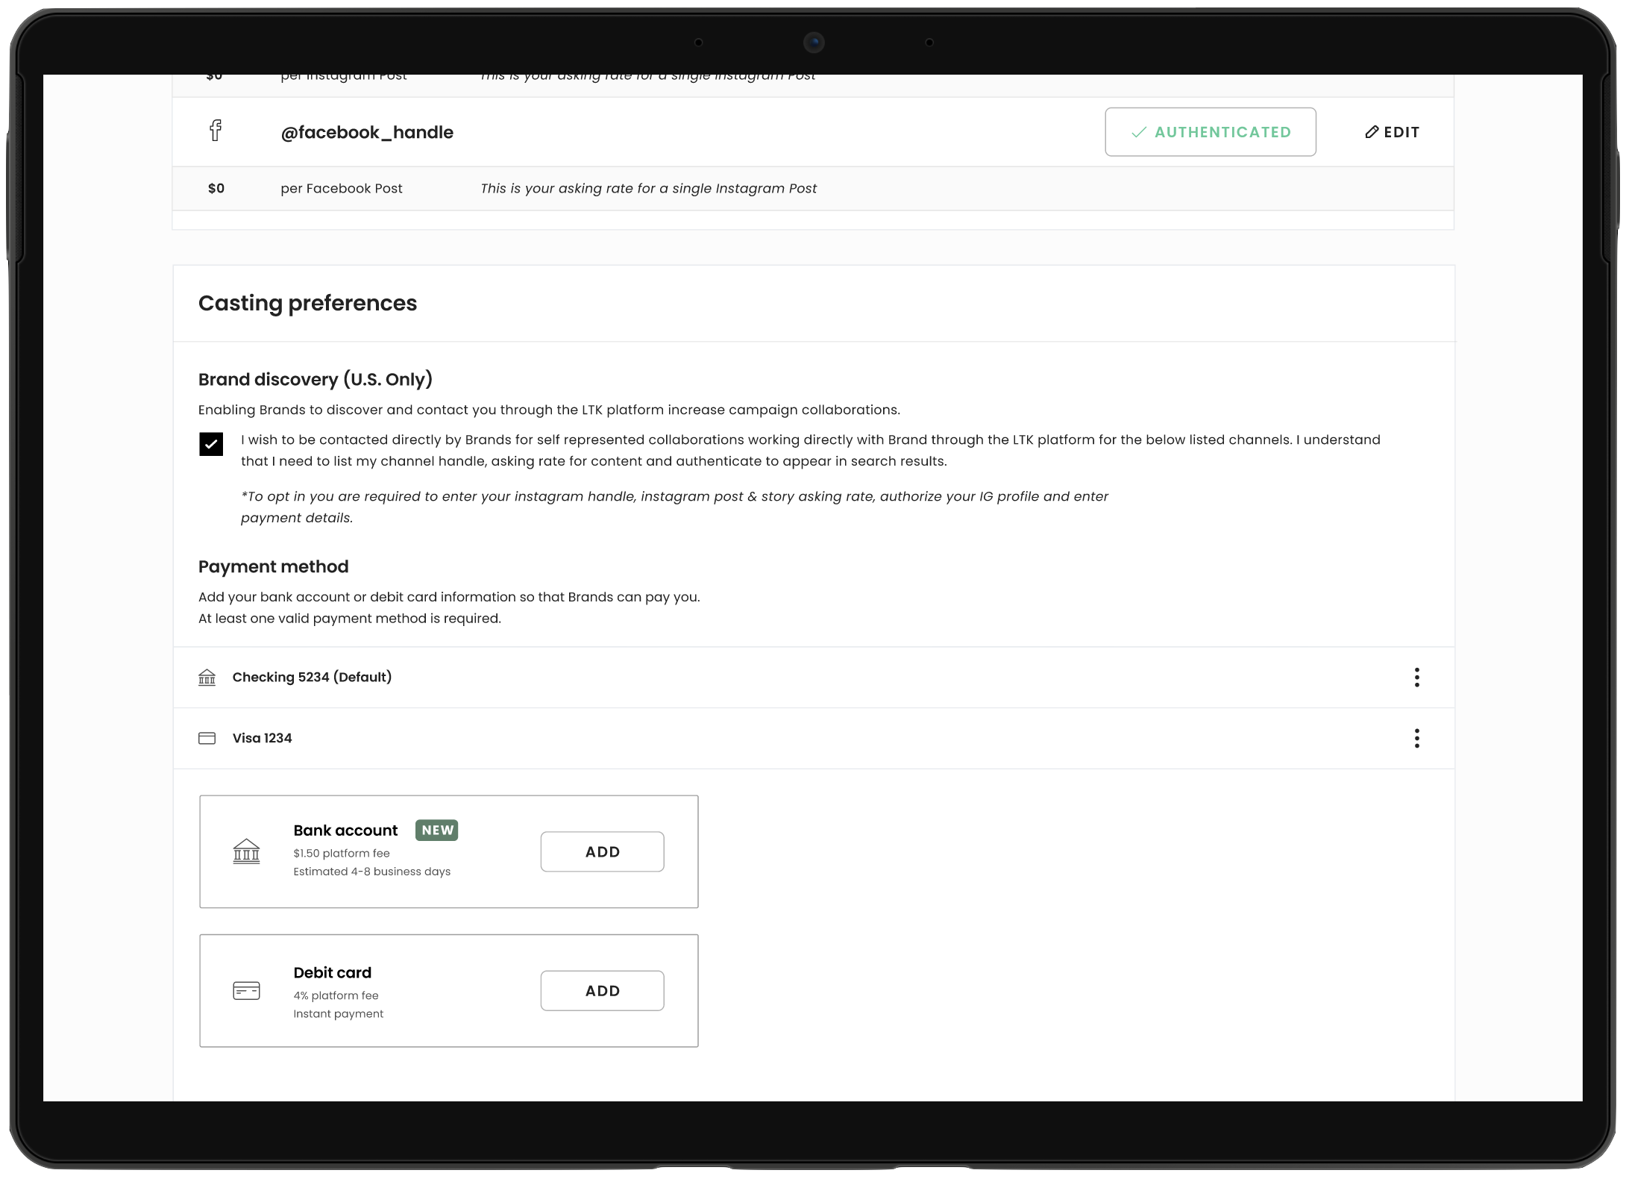Click the checkmark icon in AUTHENTICATED
1626x1179 pixels.
click(x=1138, y=132)
